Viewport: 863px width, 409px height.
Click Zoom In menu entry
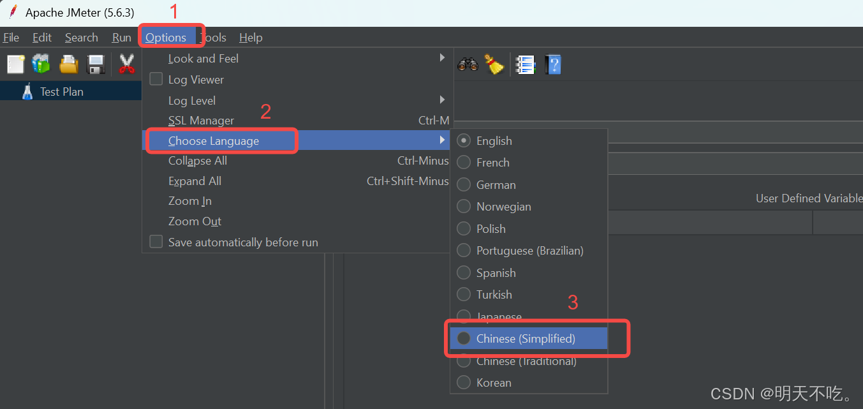point(297,201)
